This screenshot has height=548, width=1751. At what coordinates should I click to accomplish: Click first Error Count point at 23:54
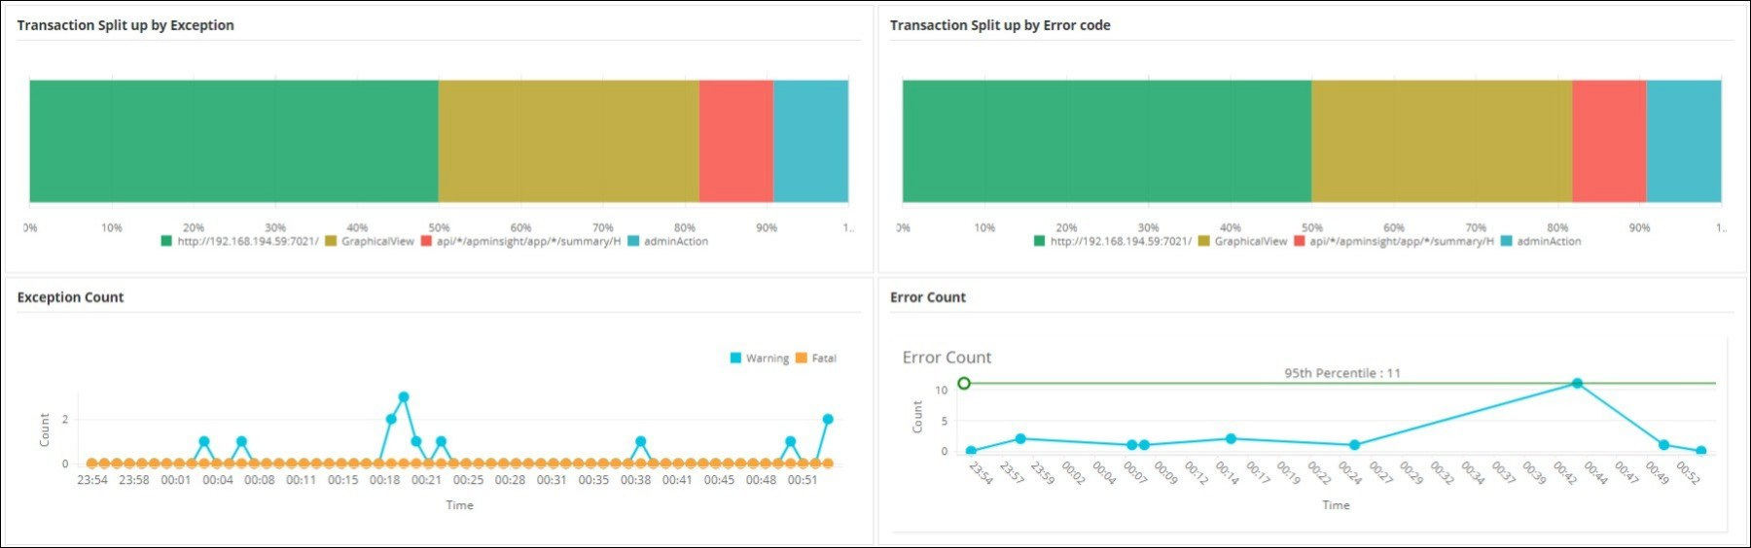971,451
